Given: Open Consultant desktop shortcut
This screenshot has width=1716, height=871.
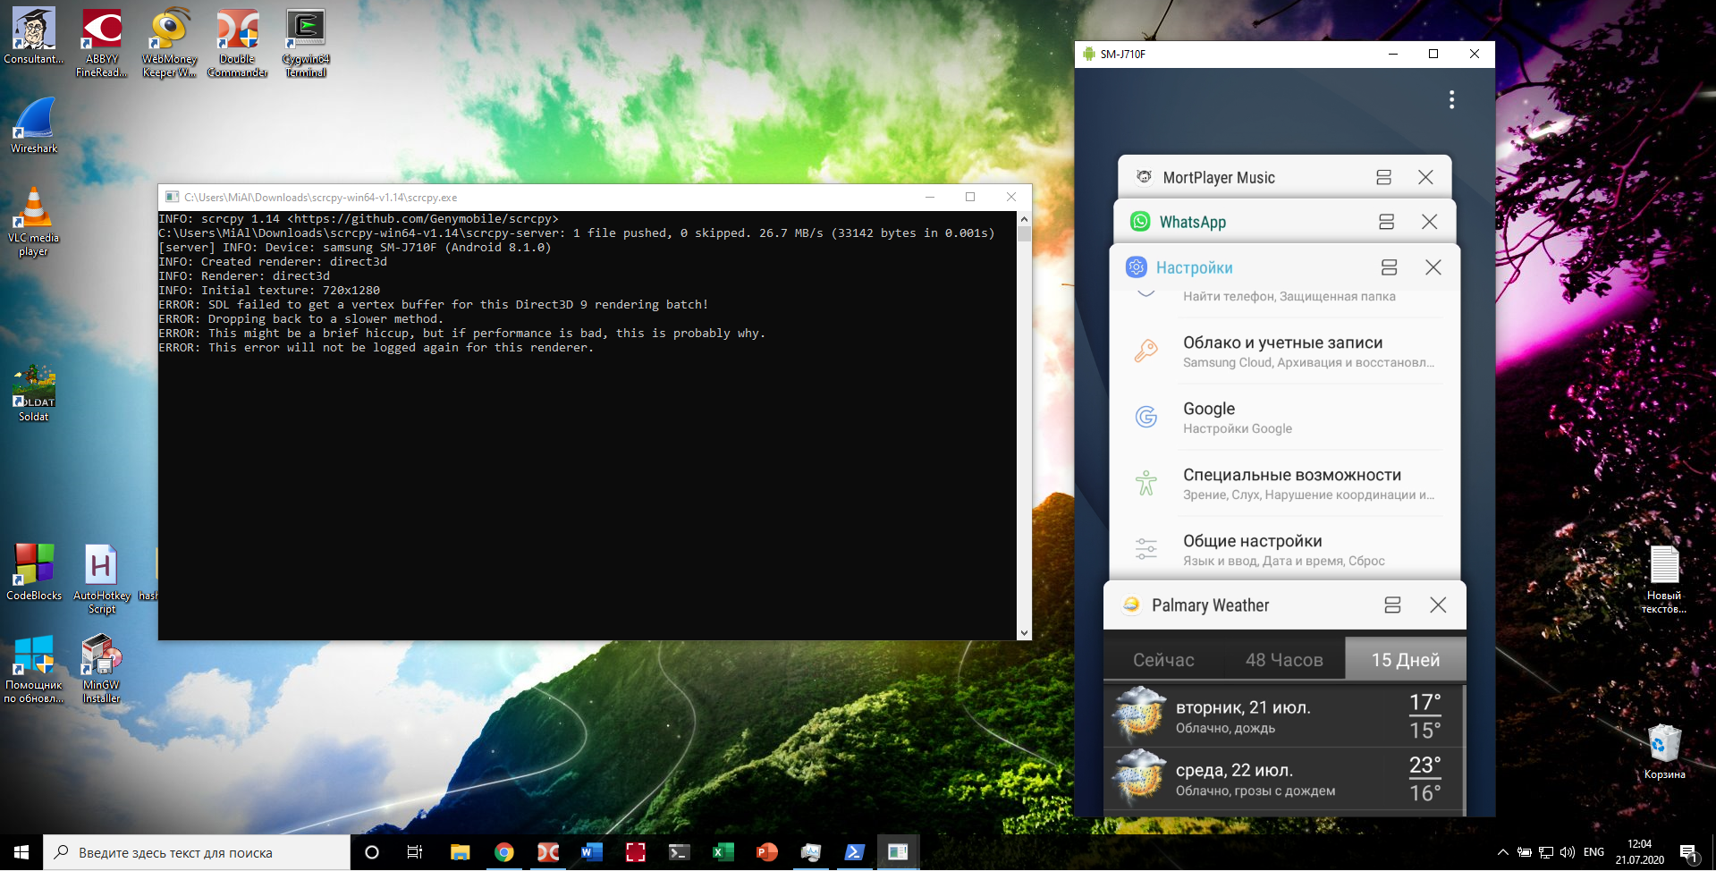Looking at the screenshot, I should [34, 36].
